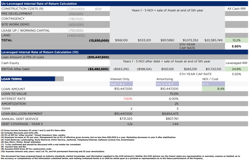Select the $168,109 first-year NOI cell
The width and height of the screenshot is (249, 161).
121,40
